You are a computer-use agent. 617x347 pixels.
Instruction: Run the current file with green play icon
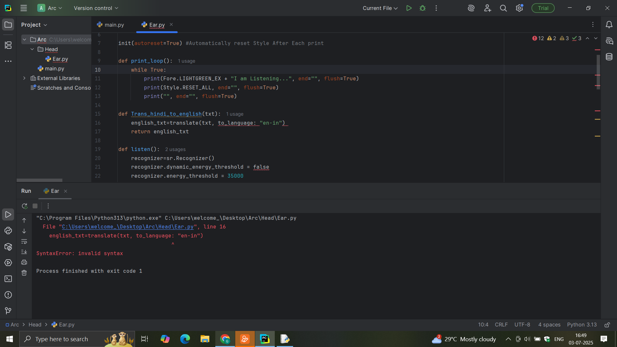tap(409, 8)
